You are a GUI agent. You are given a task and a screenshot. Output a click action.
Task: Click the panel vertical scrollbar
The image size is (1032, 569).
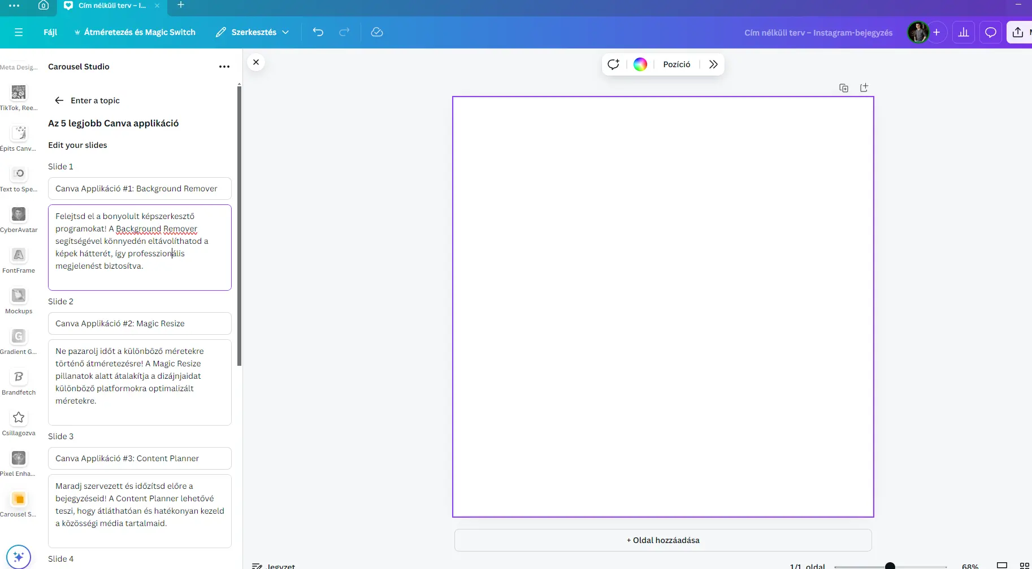[239, 226]
